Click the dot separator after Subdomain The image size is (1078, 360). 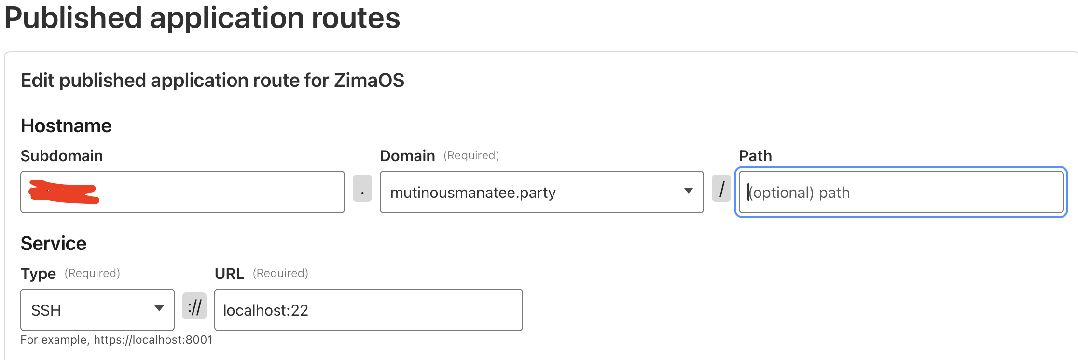pos(362,188)
